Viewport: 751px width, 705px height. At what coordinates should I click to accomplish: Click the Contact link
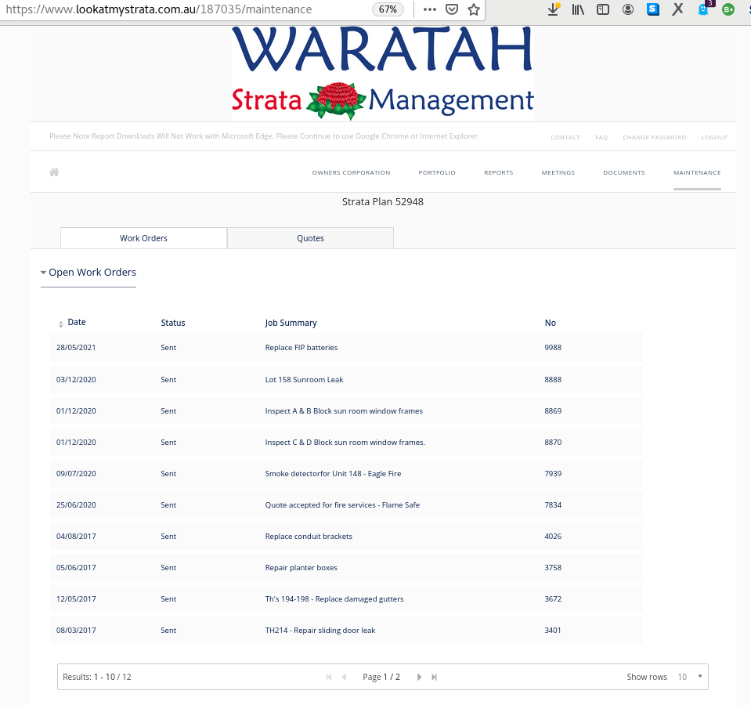click(x=565, y=137)
